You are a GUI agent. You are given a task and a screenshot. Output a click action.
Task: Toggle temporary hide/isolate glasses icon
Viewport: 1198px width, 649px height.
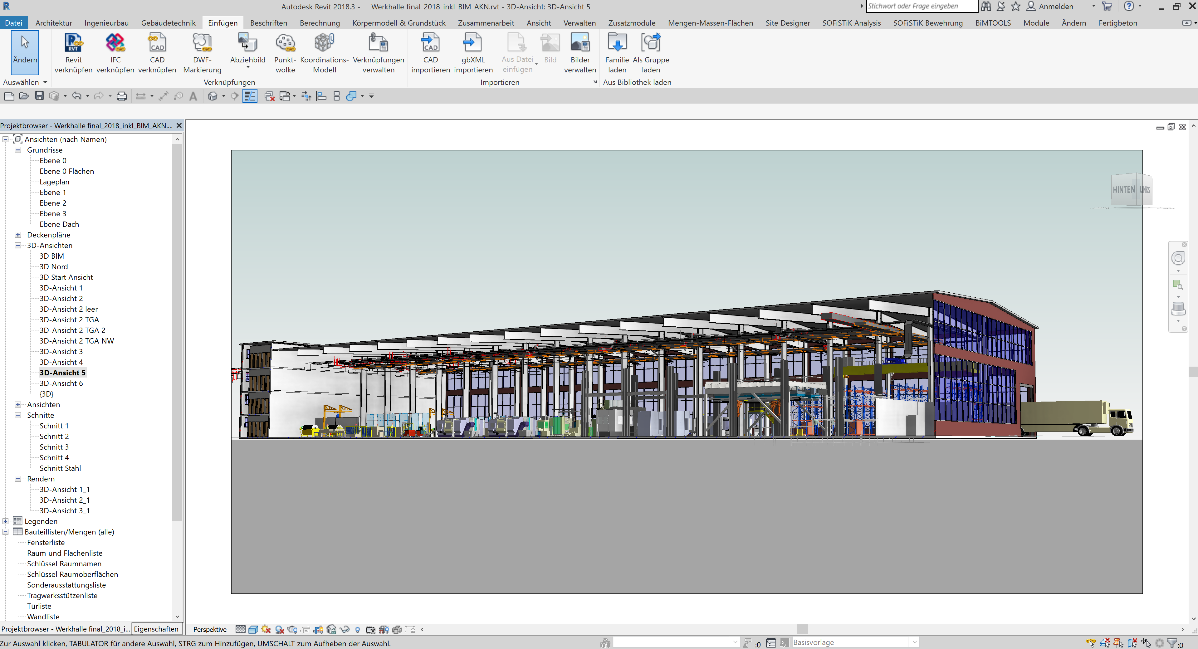tap(345, 629)
